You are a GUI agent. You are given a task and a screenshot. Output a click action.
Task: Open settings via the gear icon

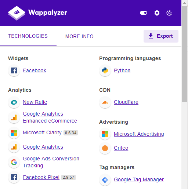pos(157,13)
